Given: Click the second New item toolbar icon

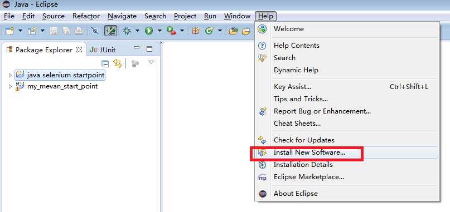Looking at the screenshot, I should (x=32, y=31).
